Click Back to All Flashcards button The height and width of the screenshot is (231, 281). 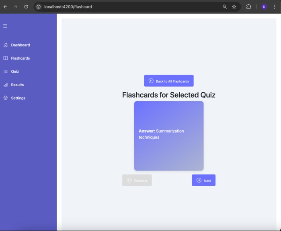(x=169, y=81)
